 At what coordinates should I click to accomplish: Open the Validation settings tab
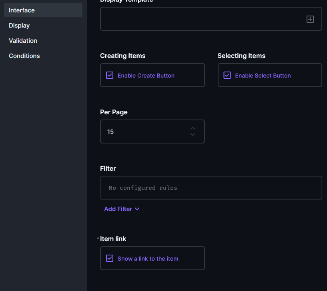pyautogui.click(x=23, y=40)
